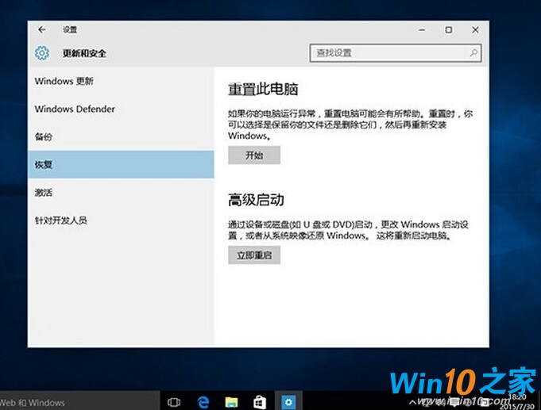This screenshot has height=410, width=541.
Task: Open Windows Defender section
Action: [x=121, y=109]
